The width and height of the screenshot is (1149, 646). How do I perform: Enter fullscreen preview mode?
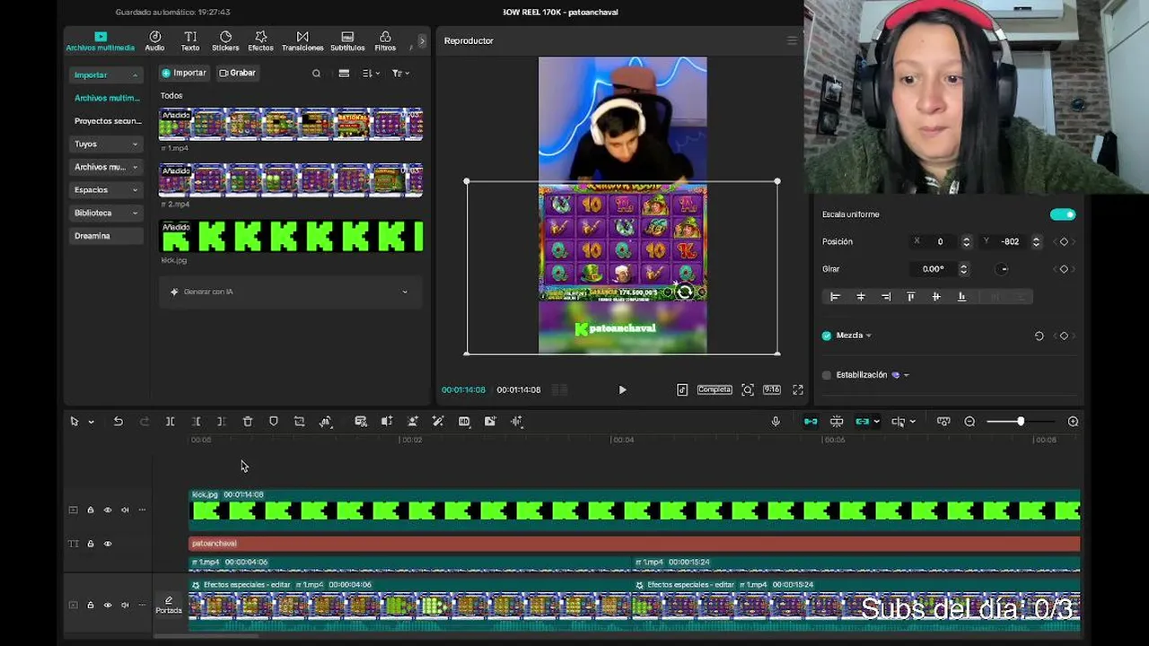tap(798, 389)
